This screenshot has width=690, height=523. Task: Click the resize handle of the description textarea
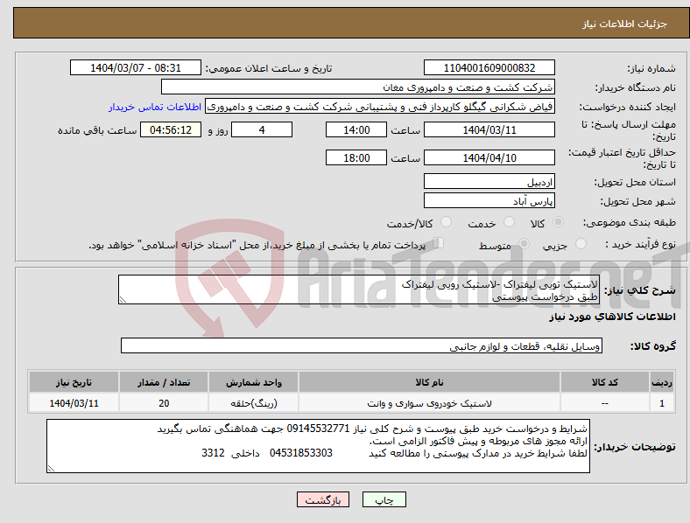point(123,300)
